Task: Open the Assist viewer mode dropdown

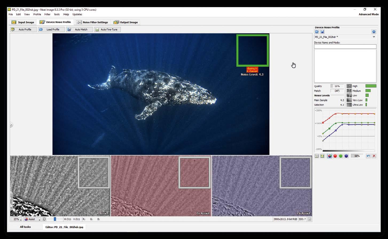Action: 32,219
